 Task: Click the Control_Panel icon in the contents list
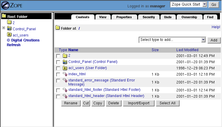65,62
